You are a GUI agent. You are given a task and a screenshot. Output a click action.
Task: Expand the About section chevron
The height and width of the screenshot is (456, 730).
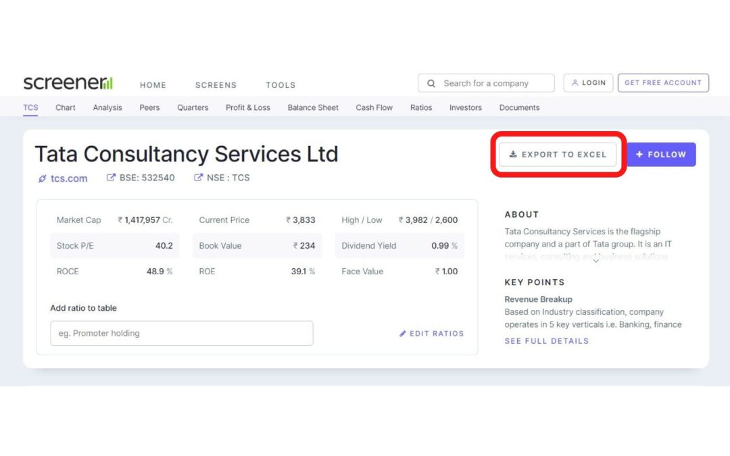[x=595, y=261]
